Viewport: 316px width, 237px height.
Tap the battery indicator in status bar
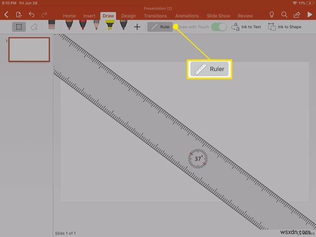[310, 3]
